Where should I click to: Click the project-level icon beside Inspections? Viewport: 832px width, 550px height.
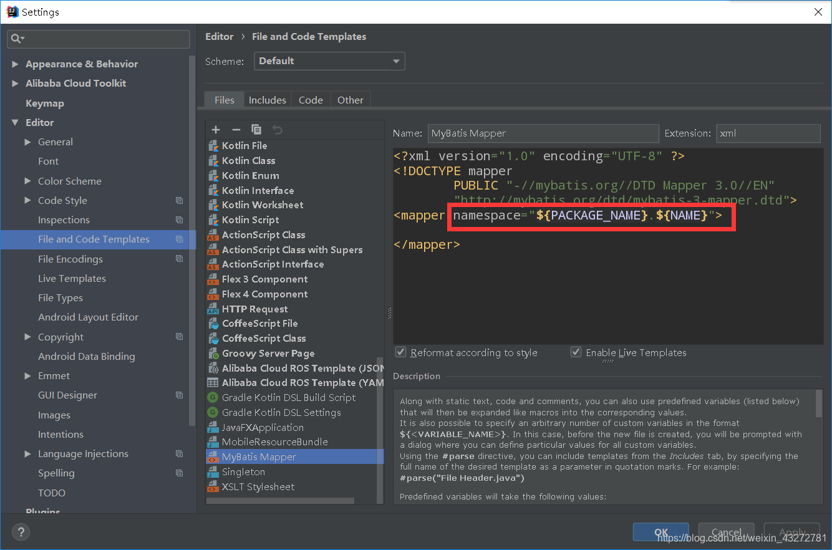[x=180, y=220]
